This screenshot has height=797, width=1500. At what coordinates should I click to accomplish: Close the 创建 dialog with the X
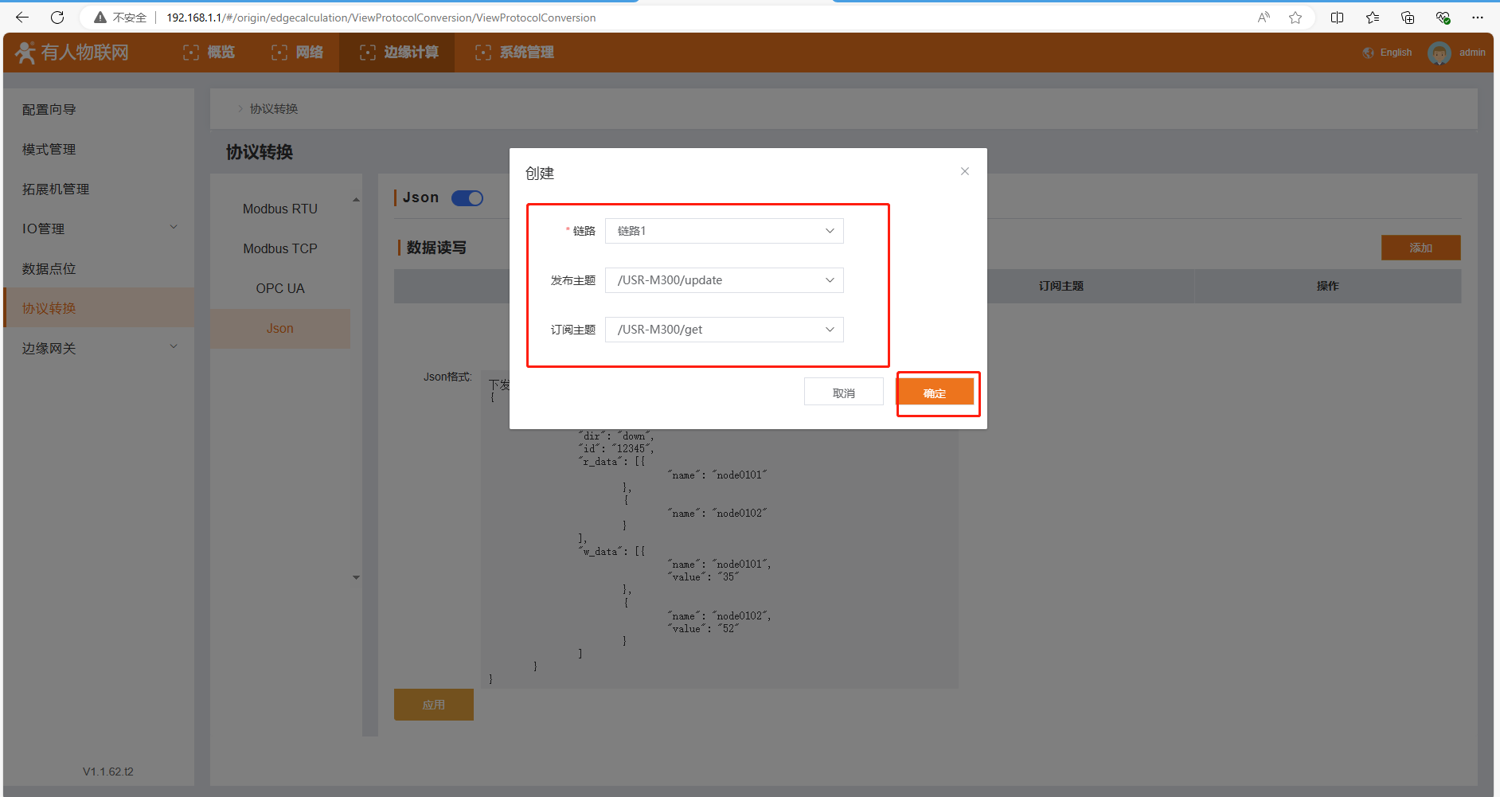tap(964, 171)
